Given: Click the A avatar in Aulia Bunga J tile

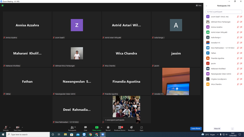Looking at the screenshot, I should (176, 25).
